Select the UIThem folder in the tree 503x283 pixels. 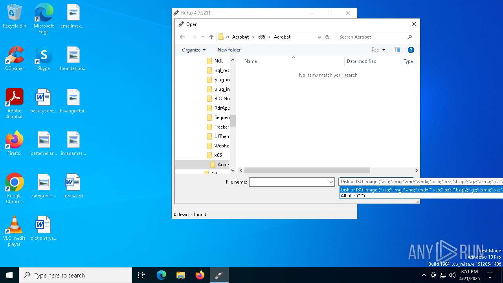tap(218, 136)
